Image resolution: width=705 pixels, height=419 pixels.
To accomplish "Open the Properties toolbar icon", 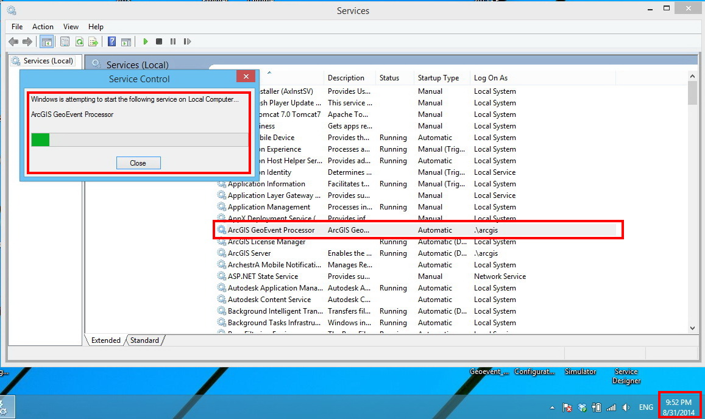I will pyautogui.click(x=65, y=42).
